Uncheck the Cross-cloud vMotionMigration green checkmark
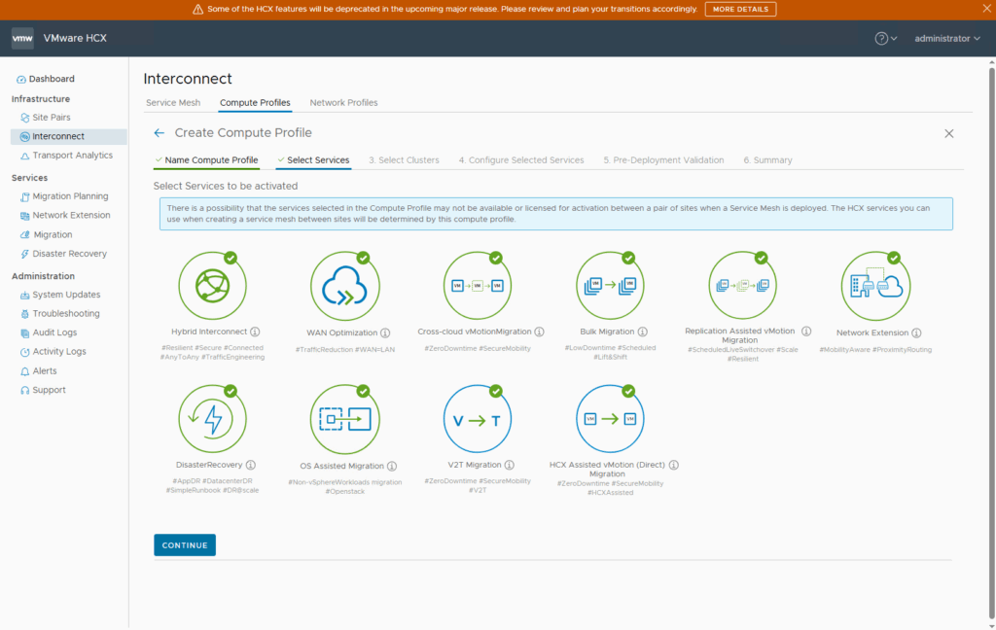Image resolution: width=996 pixels, height=630 pixels. [496, 258]
